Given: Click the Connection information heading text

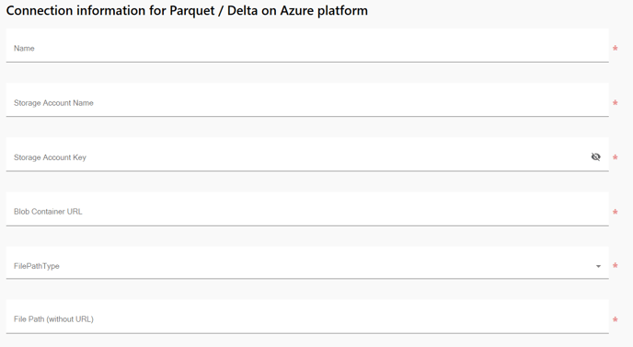Looking at the screenshot, I should (187, 10).
